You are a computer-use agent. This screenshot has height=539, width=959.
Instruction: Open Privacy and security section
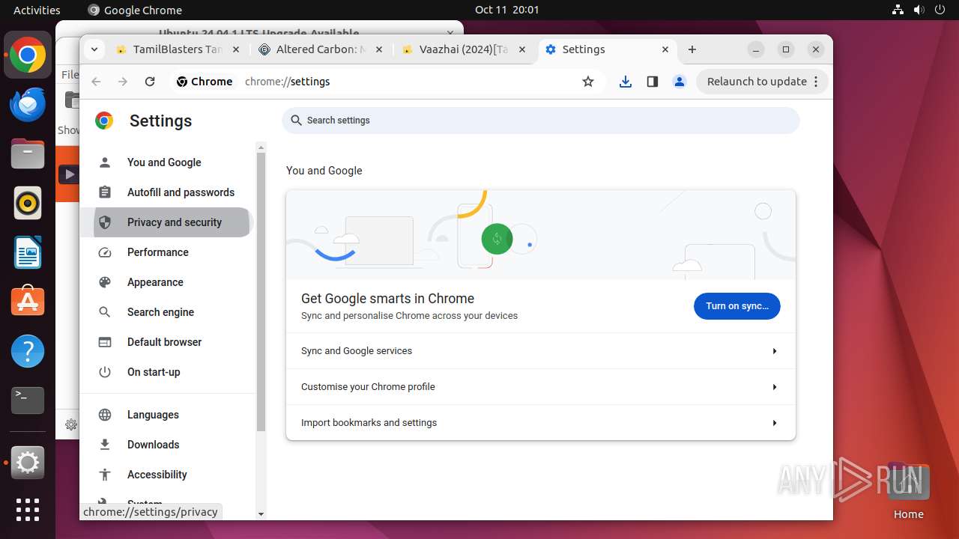coord(168,222)
